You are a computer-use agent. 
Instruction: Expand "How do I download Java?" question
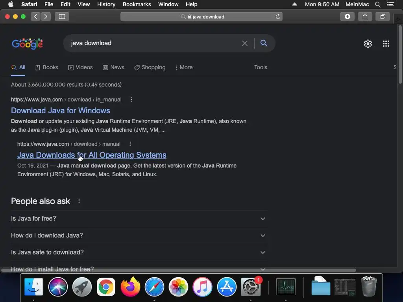pos(139,236)
